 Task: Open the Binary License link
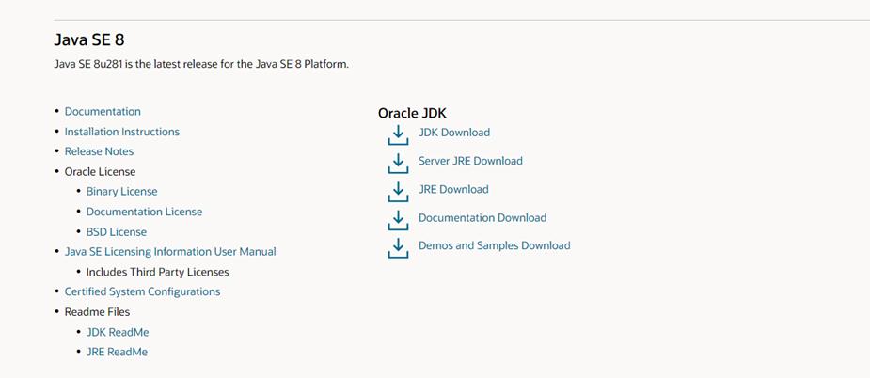(122, 191)
